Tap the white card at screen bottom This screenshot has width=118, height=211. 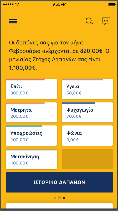point(59,206)
